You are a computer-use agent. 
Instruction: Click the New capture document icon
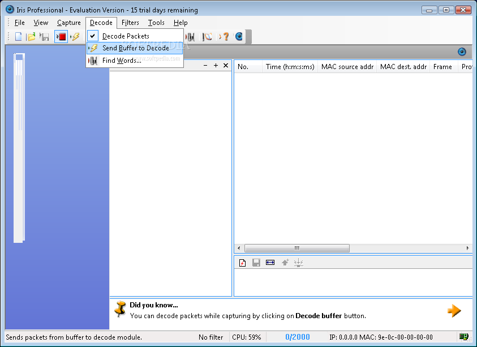[19, 37]
